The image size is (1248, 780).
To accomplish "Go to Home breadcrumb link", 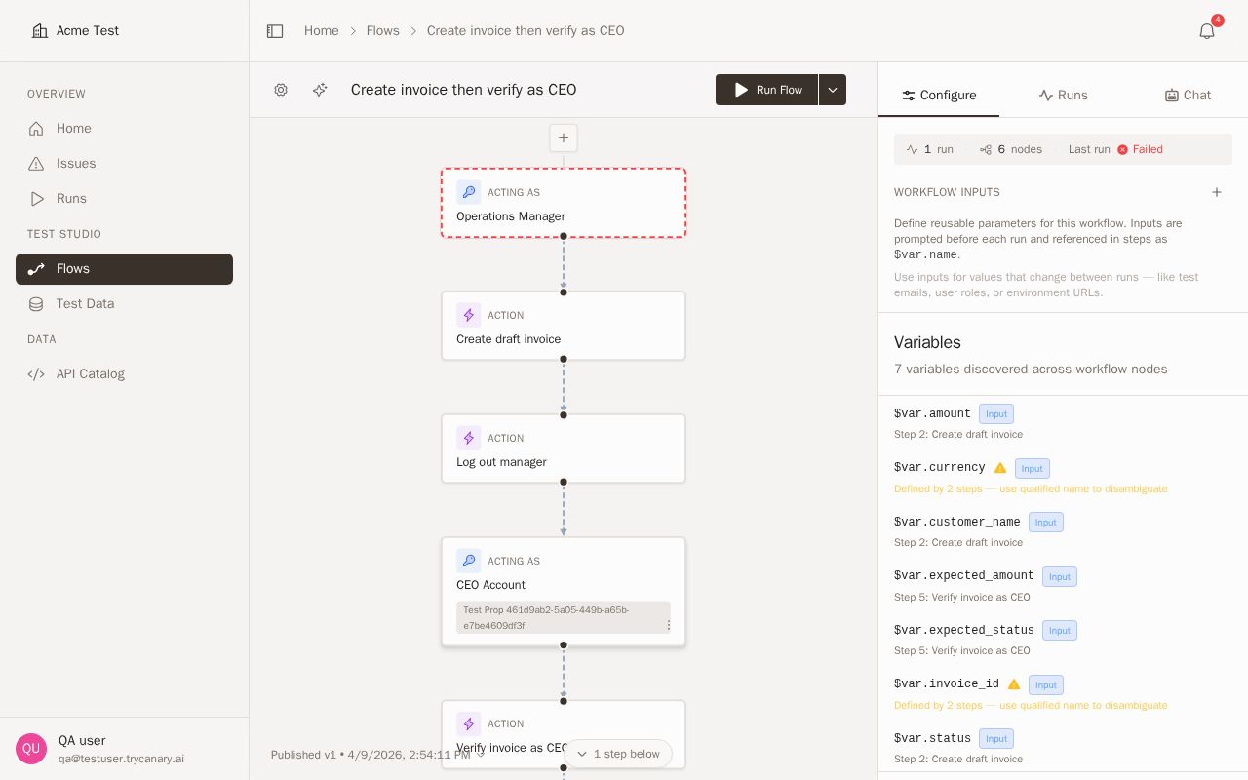I will (x=322, y=31).
